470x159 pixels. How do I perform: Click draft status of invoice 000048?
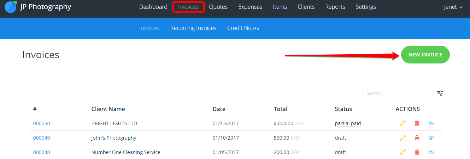[x=341, y=152]
